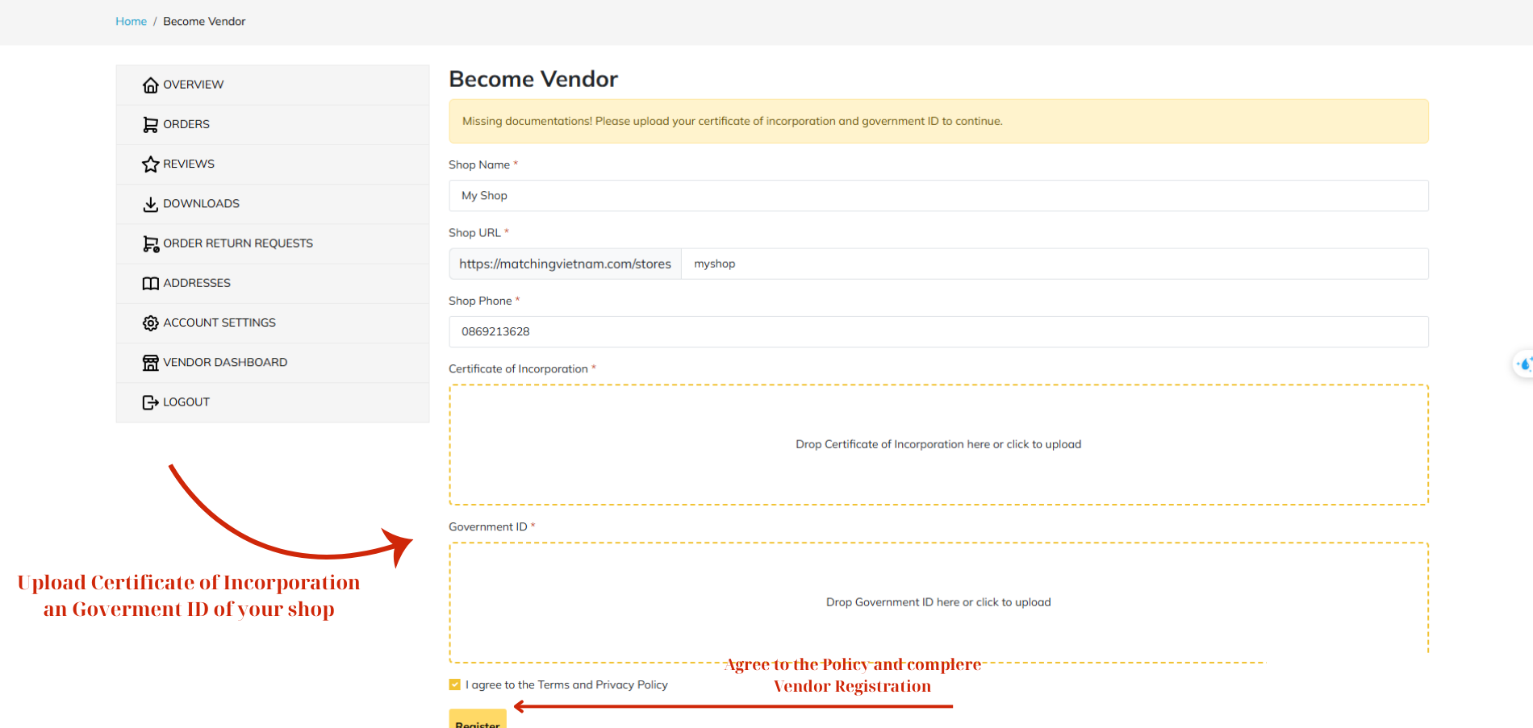Click the Vendor Dashboard store icon
The image size is (1533, 728).
[150, 363]
